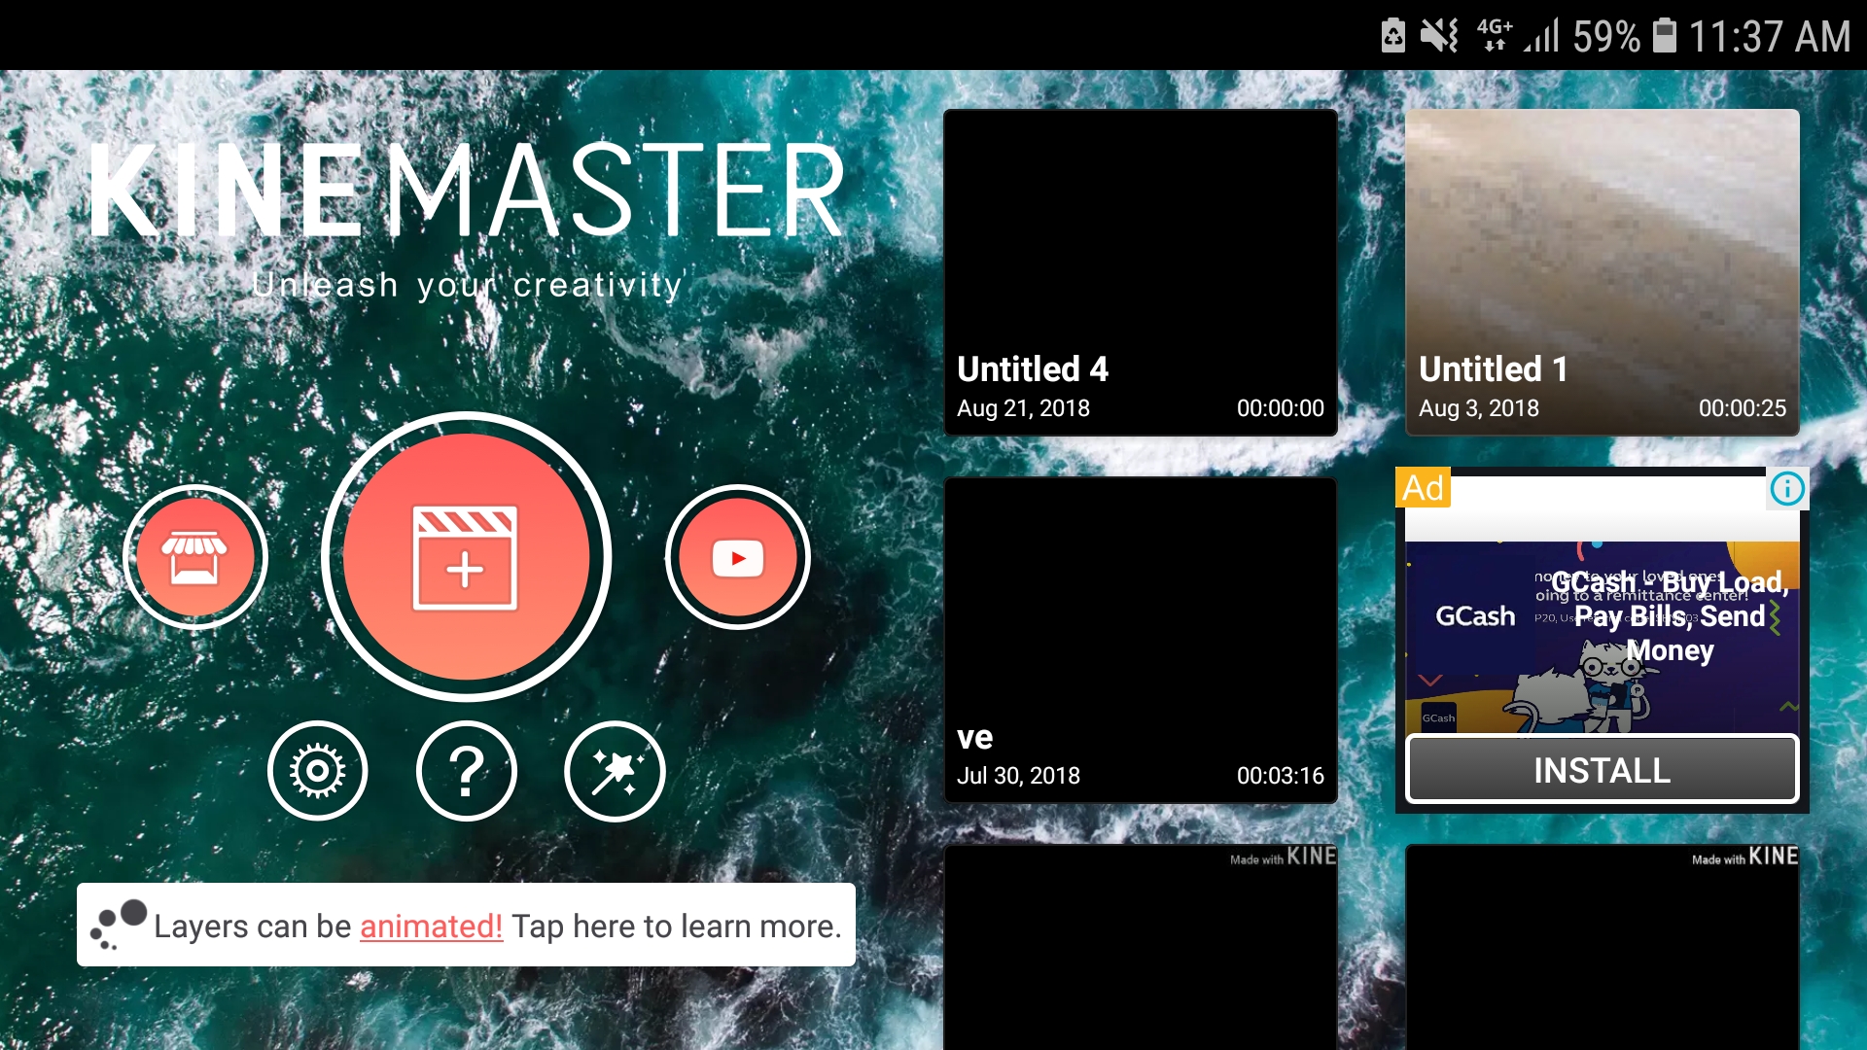This screenshot has height=1050, width=1867.
Task: Open the bottom-left 'Made with KINE' project
Action: [x=1141, y=948]
